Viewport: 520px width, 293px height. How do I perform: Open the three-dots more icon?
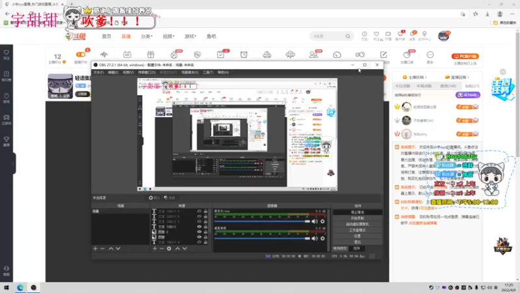coord(430,55)
